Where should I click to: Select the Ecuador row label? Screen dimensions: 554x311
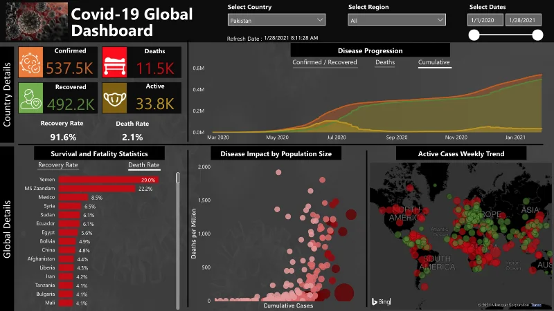click(45, 223)
